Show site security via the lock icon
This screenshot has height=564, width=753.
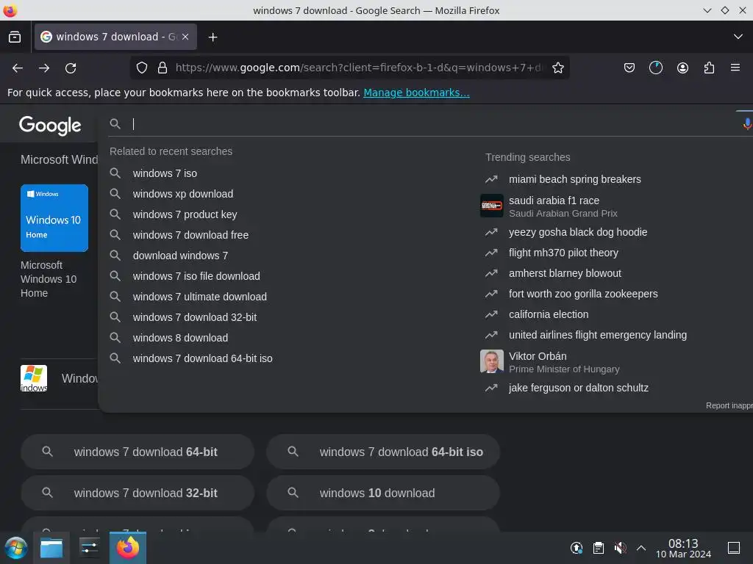(163, 68)
